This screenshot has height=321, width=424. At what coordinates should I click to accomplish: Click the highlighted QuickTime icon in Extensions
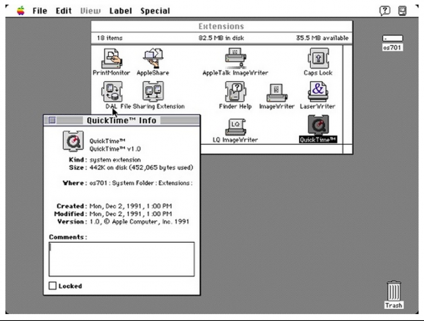pyautogui.click(x=317, y=125)
